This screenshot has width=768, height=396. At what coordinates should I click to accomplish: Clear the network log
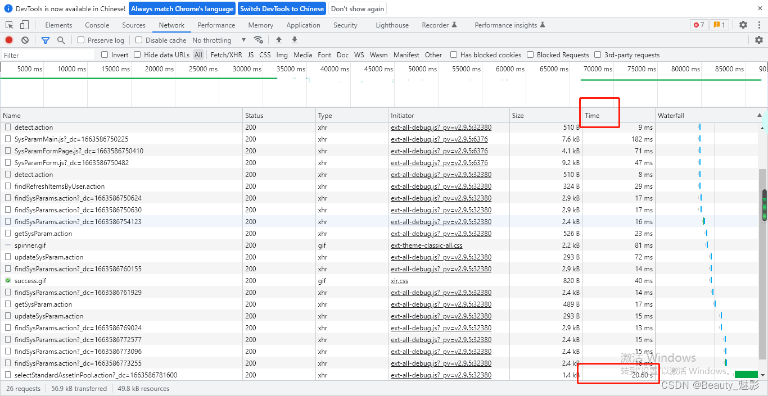pos(25,40)
